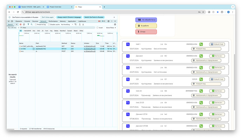The width and height of the screenshot is (242, 139).
Task: Toggle the device toolbar icon
Action: pos(12,21)
